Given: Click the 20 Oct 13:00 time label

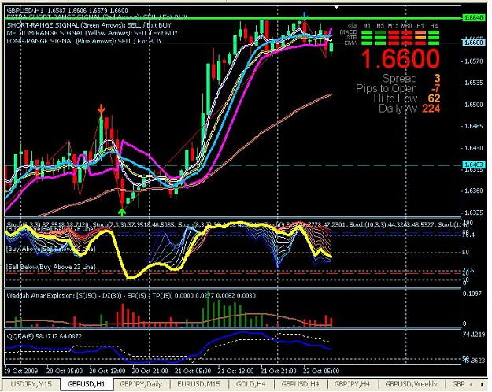Looking at the screenshot, I should click(107, 371).
